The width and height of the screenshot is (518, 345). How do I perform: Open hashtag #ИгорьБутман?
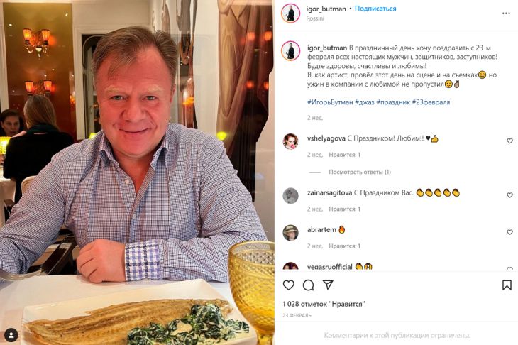click(x=330, y=102)
